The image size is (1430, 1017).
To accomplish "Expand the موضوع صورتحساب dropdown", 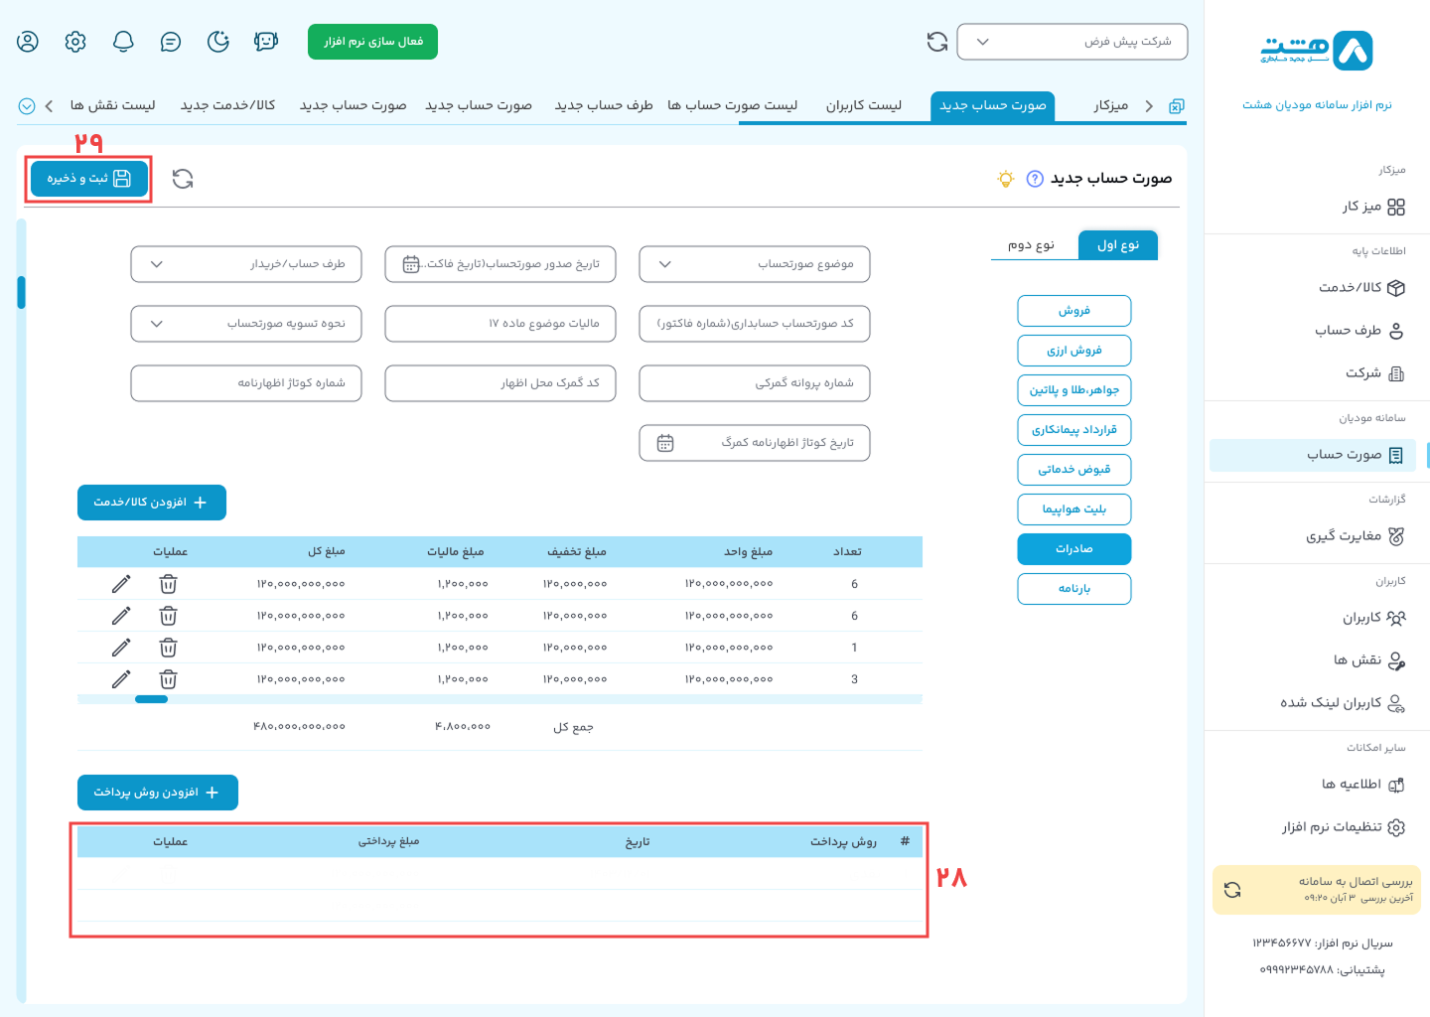I will [755, 264].
